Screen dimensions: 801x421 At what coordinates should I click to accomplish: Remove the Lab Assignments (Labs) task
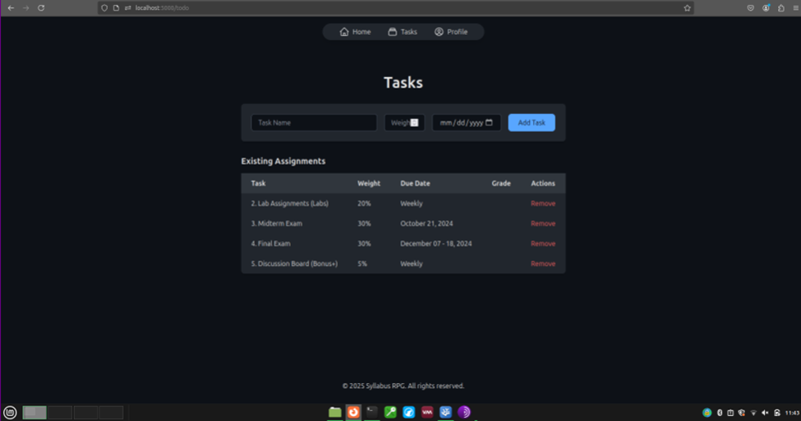coord(543,204)
